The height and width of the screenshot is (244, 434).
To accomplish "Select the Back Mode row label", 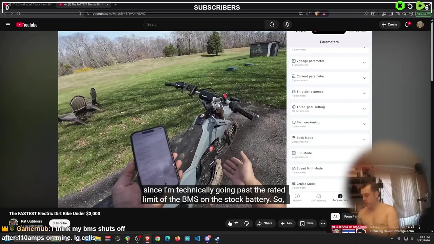I will tap(305, 138).
